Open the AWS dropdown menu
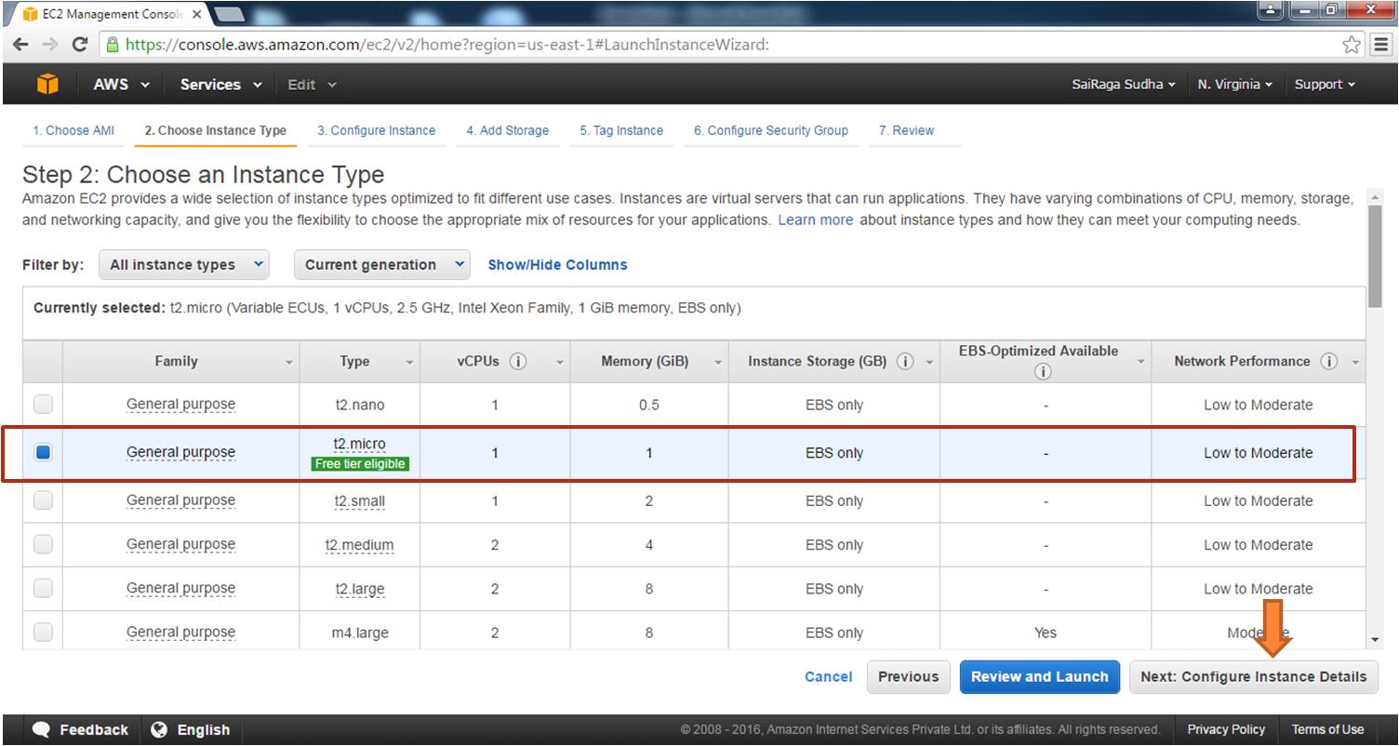Screen dimensions: 1399x746 click(122, 84)
